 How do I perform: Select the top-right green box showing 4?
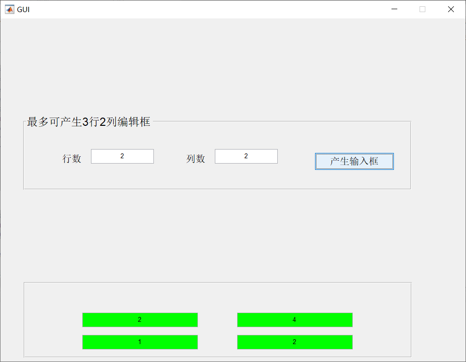tap(295, 320)
